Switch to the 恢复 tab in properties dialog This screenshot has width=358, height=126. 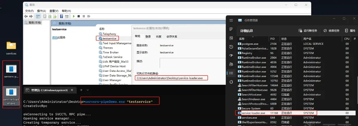[x=159, y=36]
